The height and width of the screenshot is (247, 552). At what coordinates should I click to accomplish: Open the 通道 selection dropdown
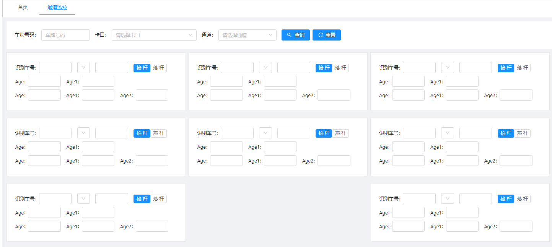247,35
